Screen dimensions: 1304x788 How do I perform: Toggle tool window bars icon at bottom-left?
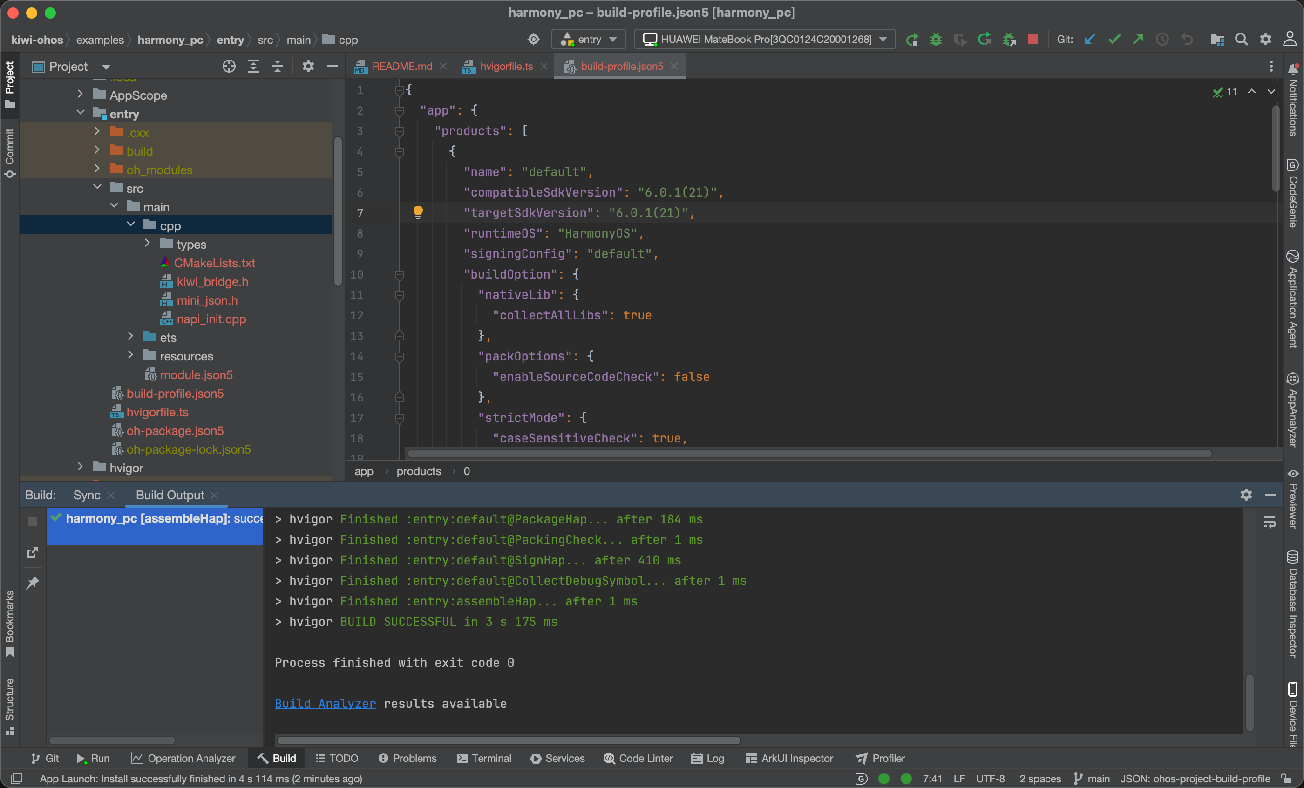coord(17,779)
